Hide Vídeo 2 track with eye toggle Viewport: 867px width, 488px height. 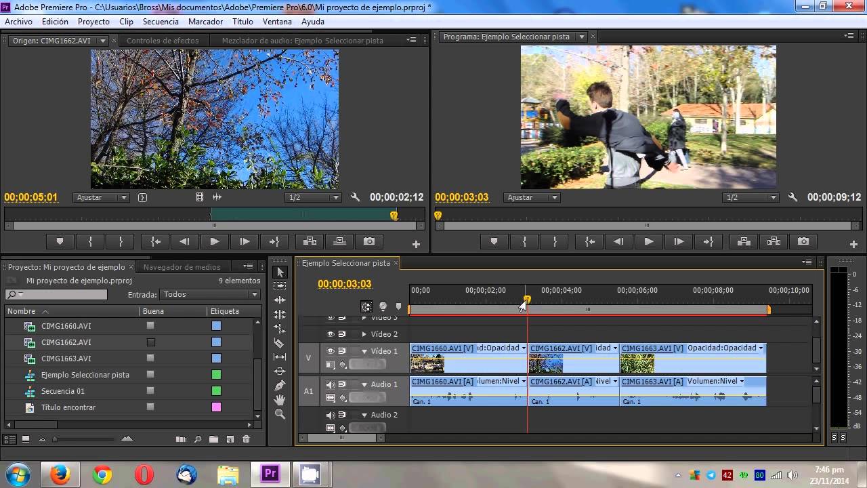coord(331,334)
